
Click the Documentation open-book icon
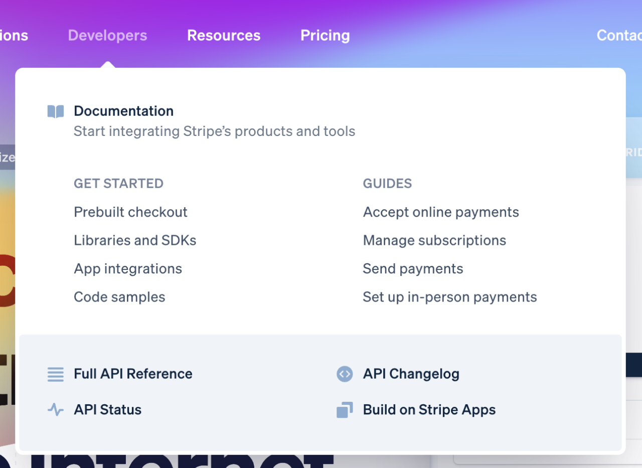pos(55,111)
